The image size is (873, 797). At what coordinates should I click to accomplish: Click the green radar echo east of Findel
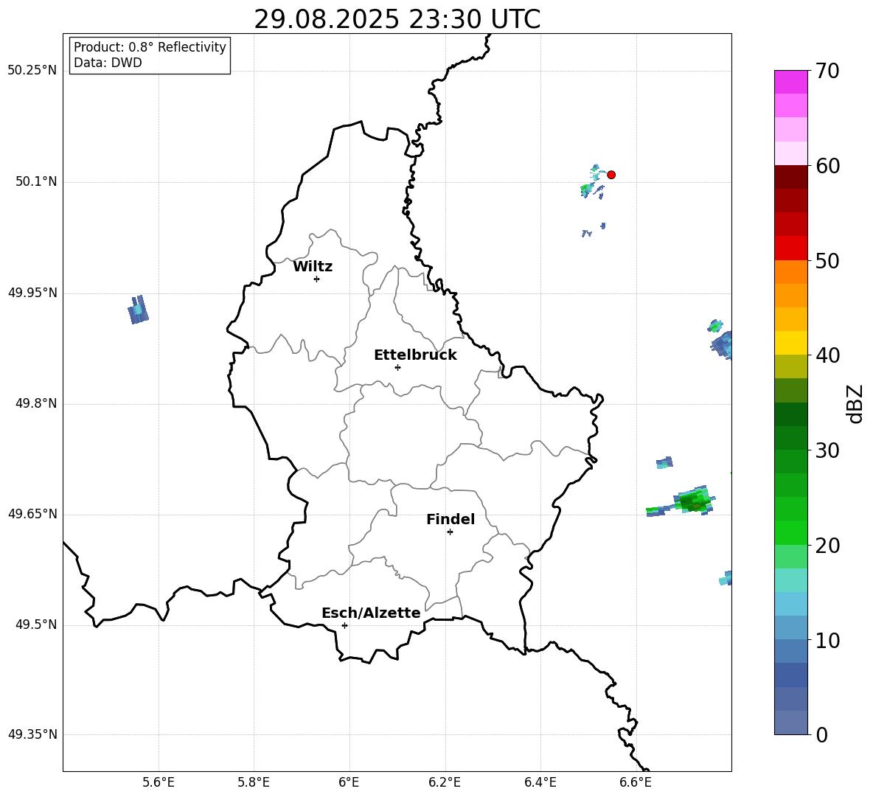(x=695, y=501)
